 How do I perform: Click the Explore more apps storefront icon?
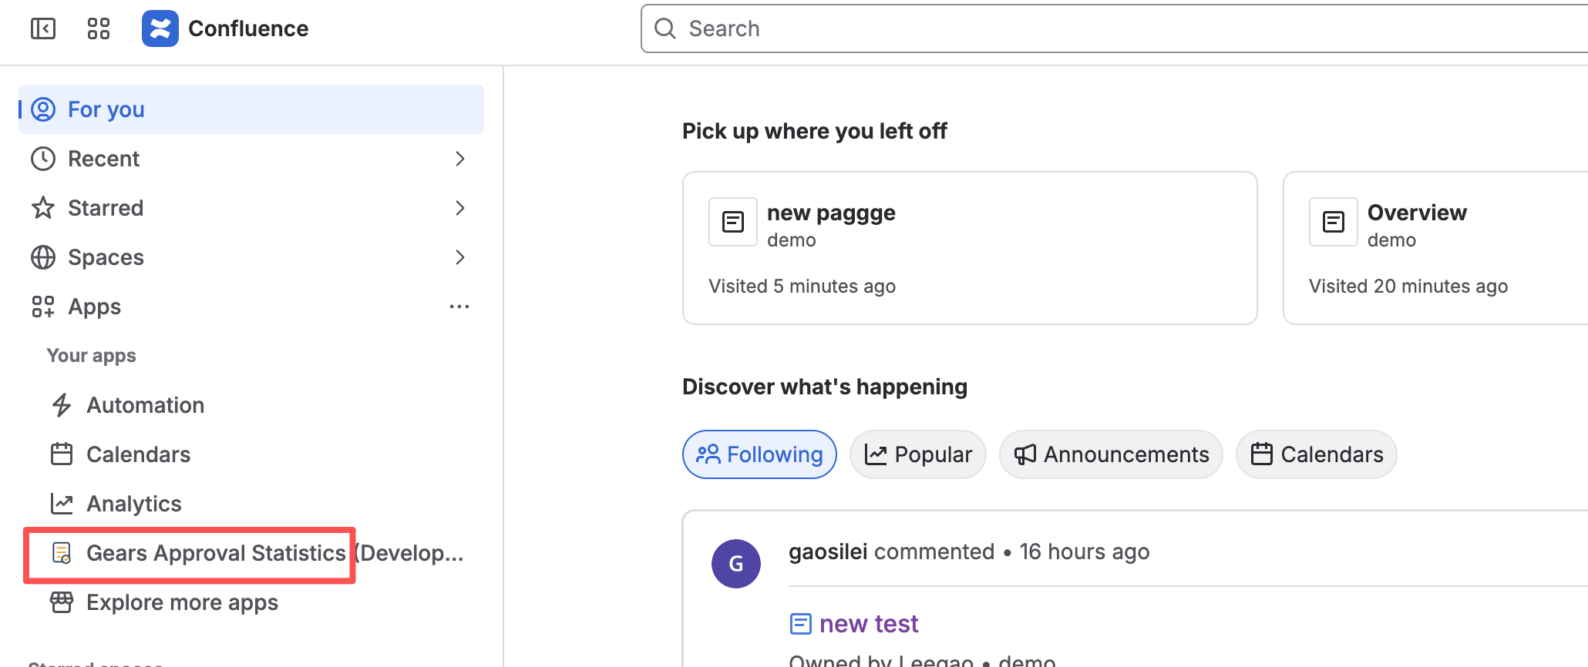coord(62,602)
